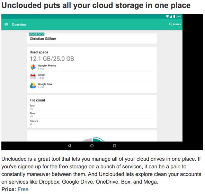Select the Folders count row

coord(92,123)
